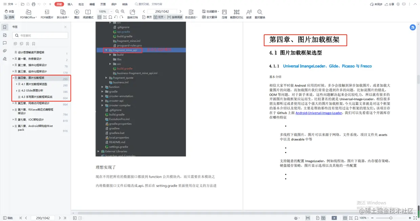The width and height of the screenshot is (420, 221).
Task: Activate the Select tool (选择)
Action: pyautogui.click(x=9, y=17)
